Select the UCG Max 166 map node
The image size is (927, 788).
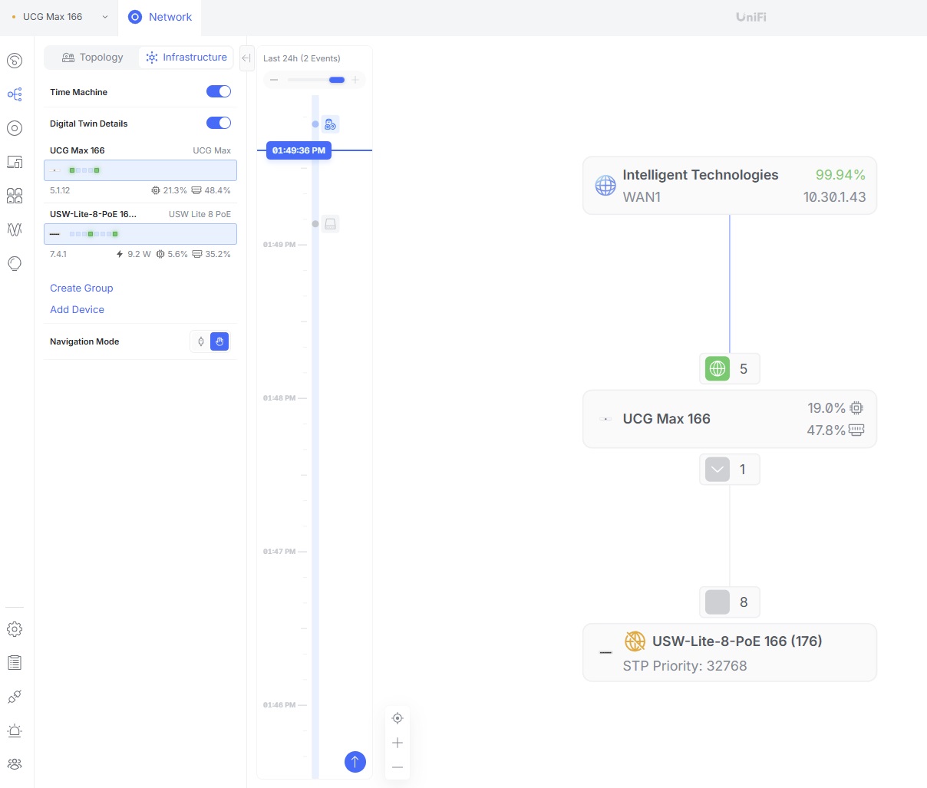[730, 419]
